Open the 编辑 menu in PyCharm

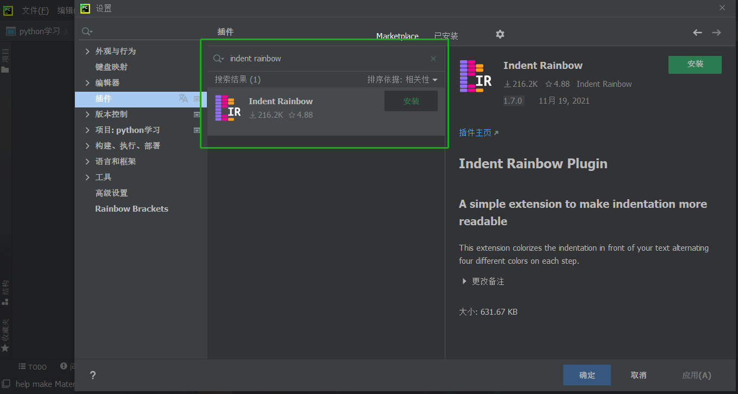pyautogui.click(x=66, y=10)
